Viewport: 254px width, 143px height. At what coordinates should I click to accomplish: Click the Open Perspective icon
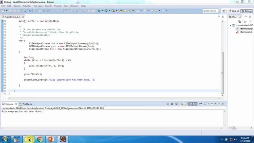tap(224, 11)
